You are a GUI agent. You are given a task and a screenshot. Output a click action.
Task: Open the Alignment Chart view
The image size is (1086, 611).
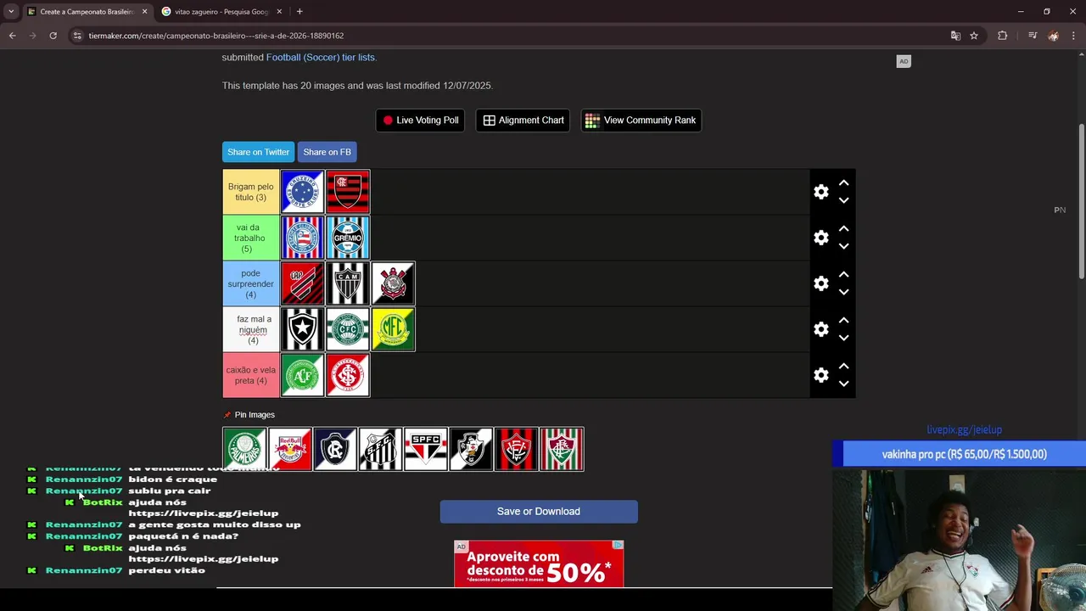(x=523, y=121)
